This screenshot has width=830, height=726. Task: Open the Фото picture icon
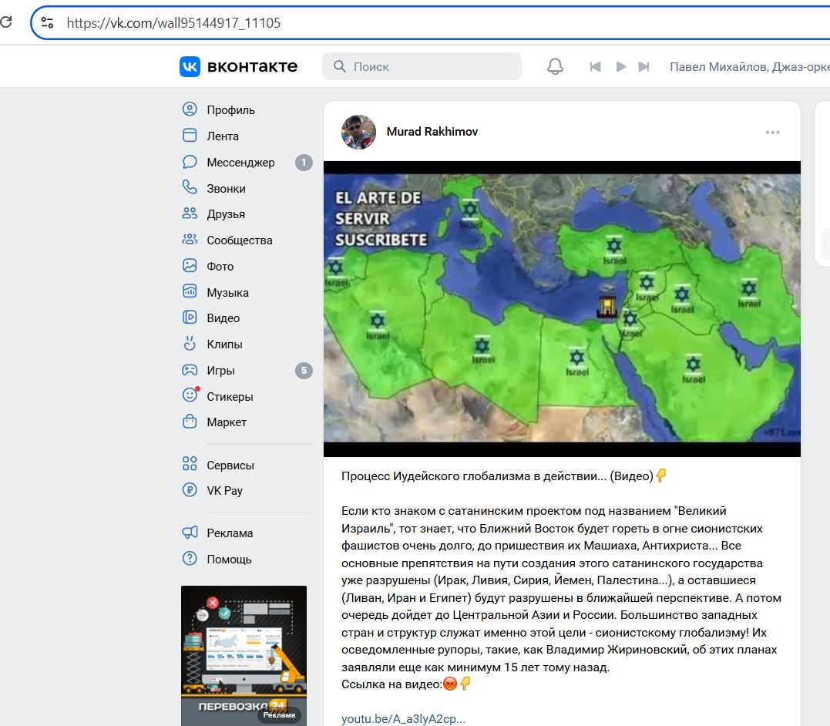click(190, 265)
